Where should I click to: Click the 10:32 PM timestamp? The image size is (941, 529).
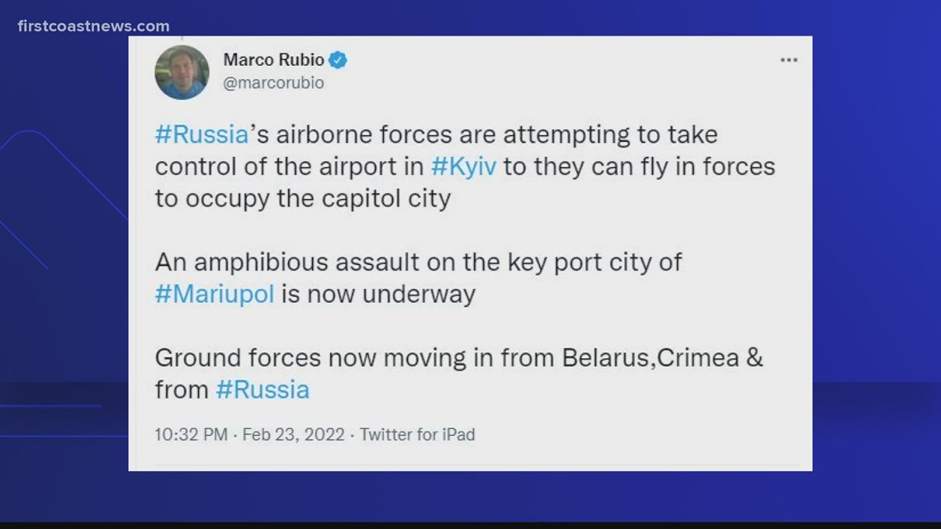191,434
